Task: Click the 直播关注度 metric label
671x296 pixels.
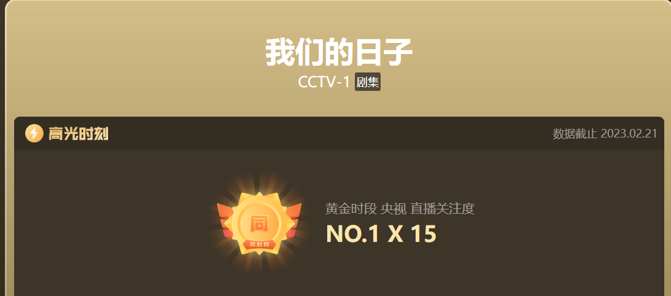Action: point(443,209)
